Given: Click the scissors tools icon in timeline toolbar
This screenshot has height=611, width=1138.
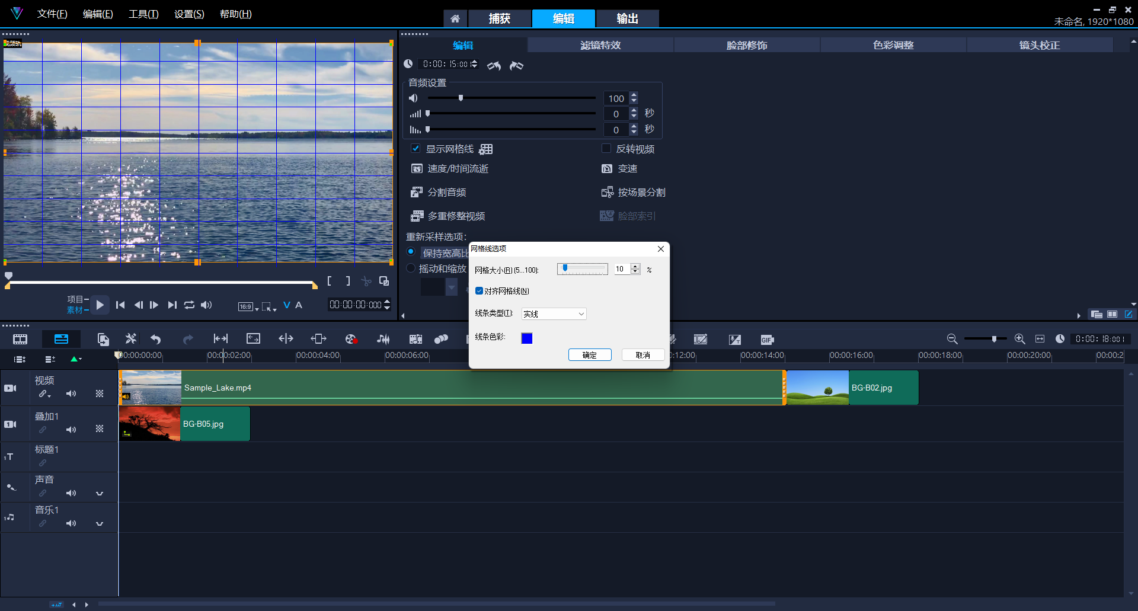Looking at the screenshot, I should (131, 339).
